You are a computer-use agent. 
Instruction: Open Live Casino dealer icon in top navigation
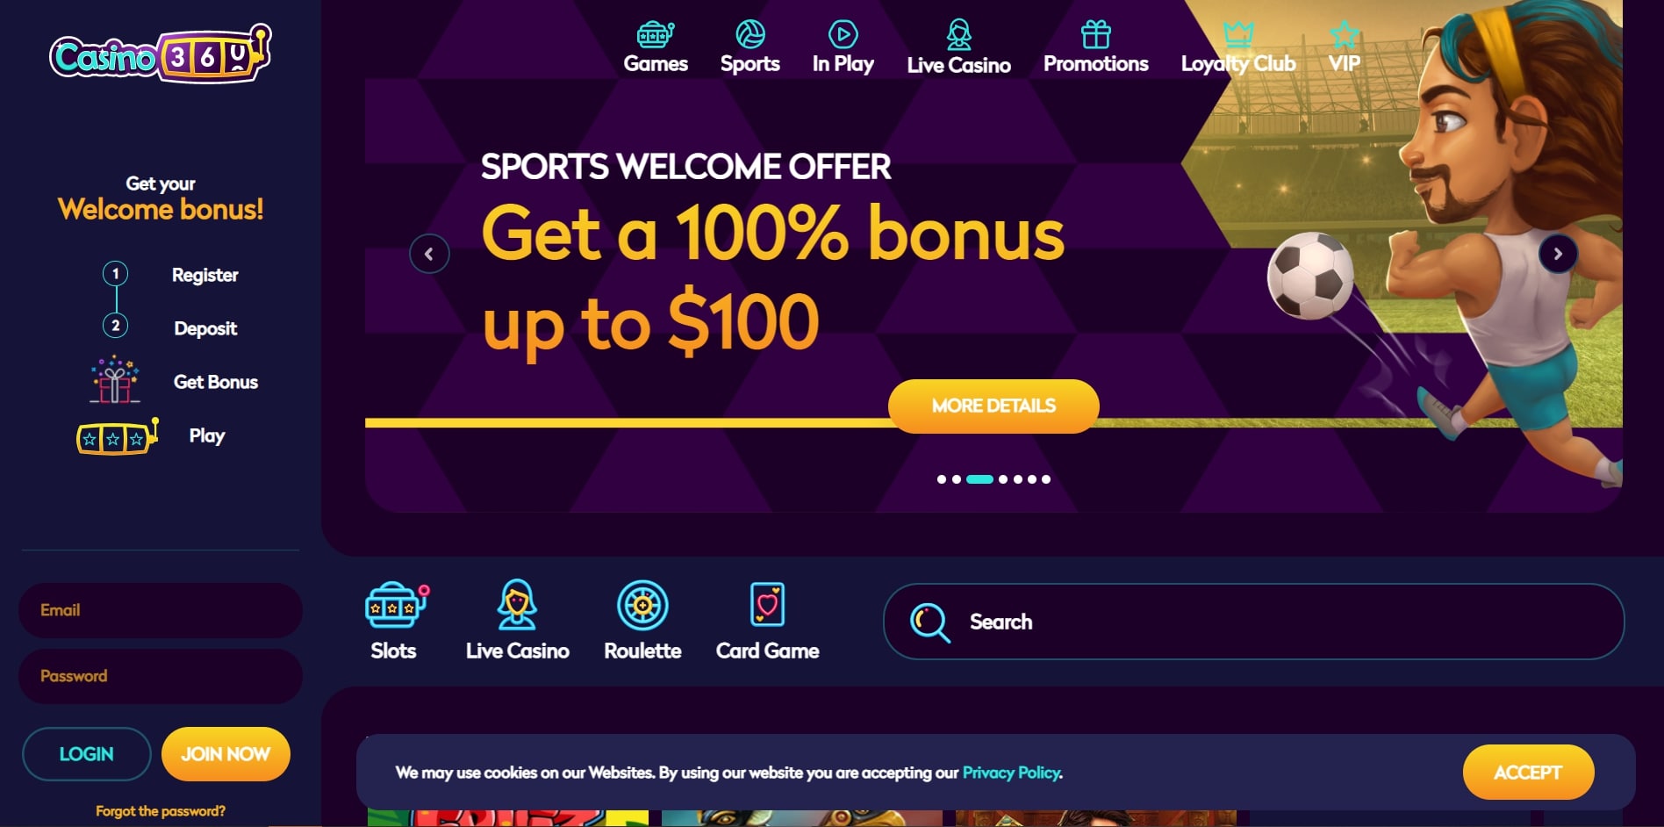(x=959, y=34)
